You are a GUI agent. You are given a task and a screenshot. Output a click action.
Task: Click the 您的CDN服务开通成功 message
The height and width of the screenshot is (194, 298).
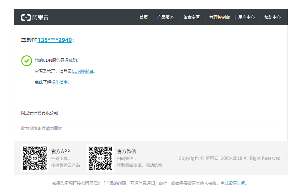[57, 60]
